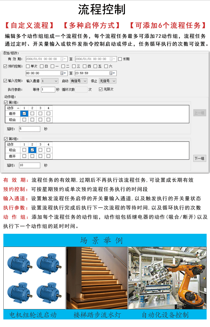Image resolution: width=210 pixels, height=327 pixels.
Task: Check the 四 weekday box
Action: 85,66
